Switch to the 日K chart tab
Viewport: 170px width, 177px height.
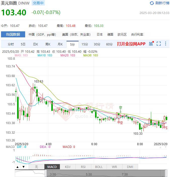(x=35, y=44)
